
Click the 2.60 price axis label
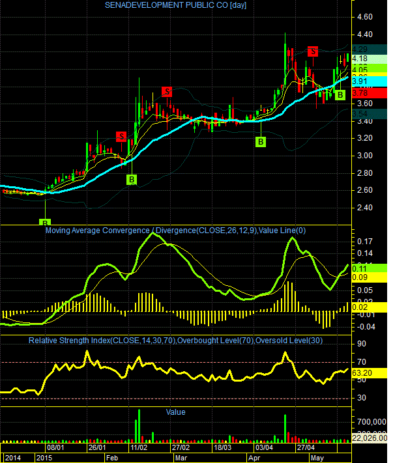[364, 190]
